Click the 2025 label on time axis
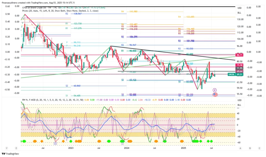 point(183,148)
